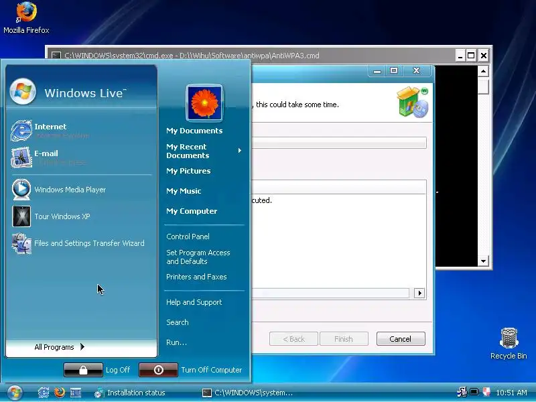Click Files and Settings Transfer Wizard text
The image size is (536, 402).
(89, 243)
